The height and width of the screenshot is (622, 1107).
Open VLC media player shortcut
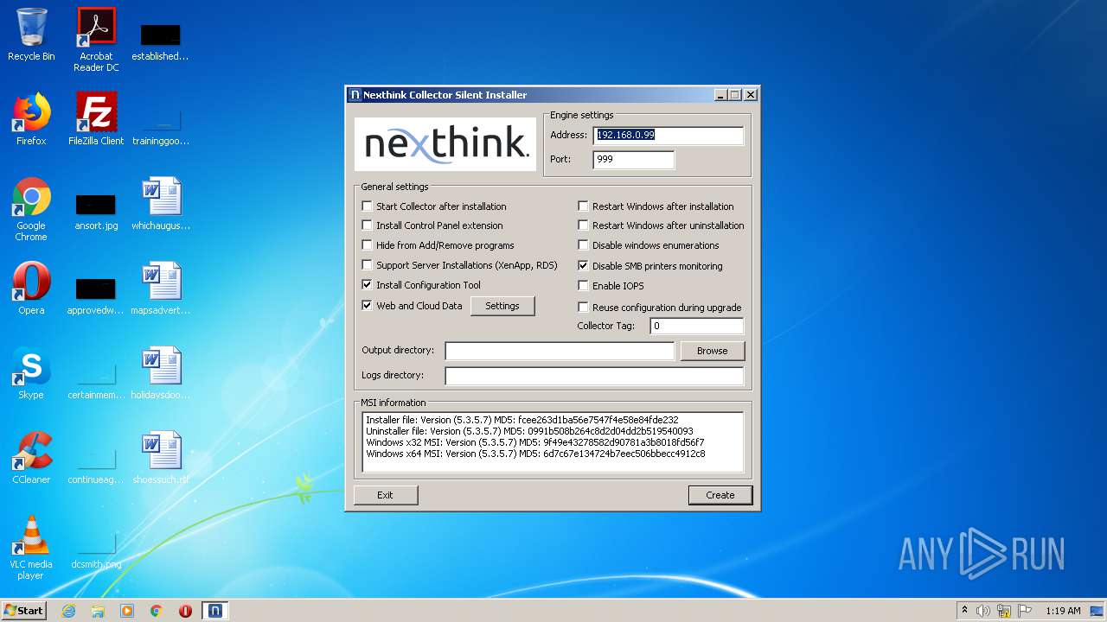[31, 548]
